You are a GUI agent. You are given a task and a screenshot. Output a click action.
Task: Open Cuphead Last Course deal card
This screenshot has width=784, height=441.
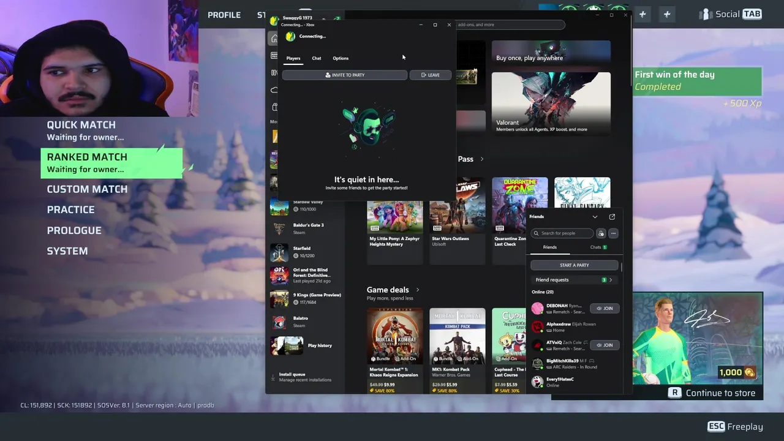509,351
